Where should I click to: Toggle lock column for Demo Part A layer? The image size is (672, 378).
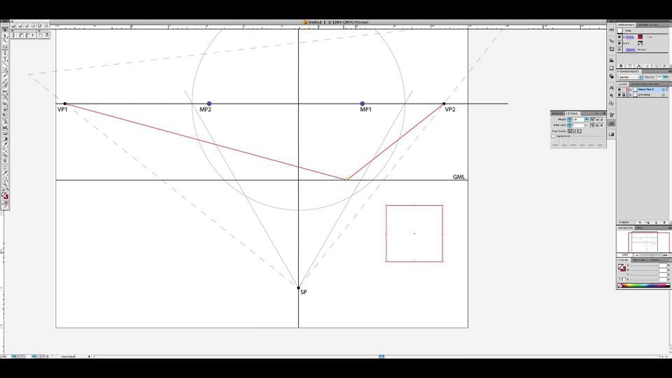(624, 89)
